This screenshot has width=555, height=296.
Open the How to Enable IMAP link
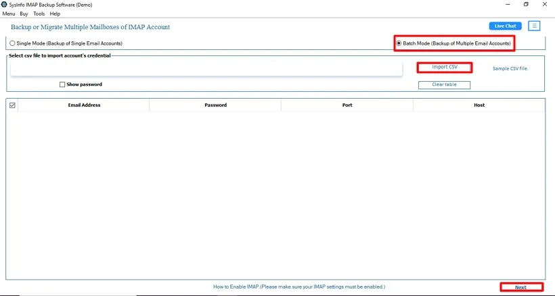click(299, 287)
